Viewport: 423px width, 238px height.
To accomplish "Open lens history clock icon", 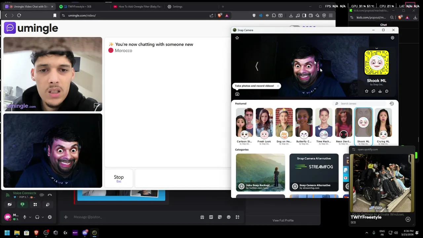I will tap(392, 103).
